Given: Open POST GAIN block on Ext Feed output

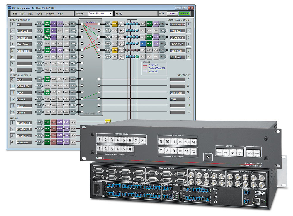Looking at the screenshot, I should 108,56.
